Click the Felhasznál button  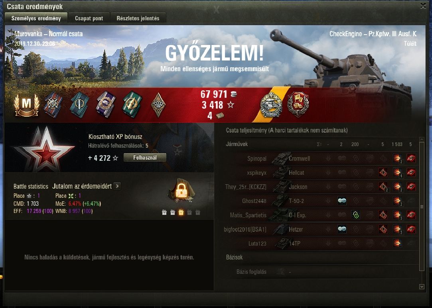(145, 158)
